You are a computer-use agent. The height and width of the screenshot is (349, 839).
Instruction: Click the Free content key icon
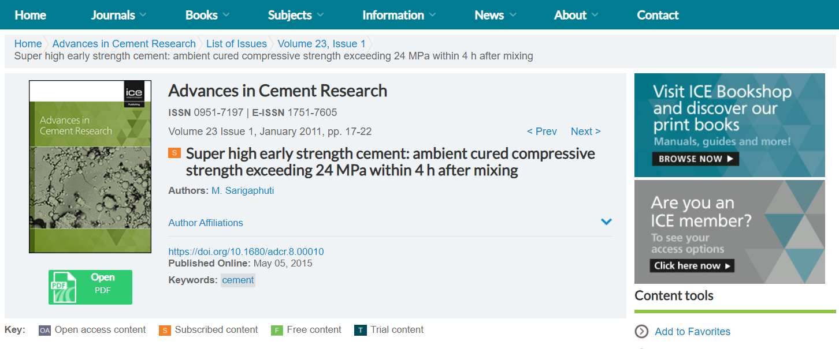click(x=277, y=331)
